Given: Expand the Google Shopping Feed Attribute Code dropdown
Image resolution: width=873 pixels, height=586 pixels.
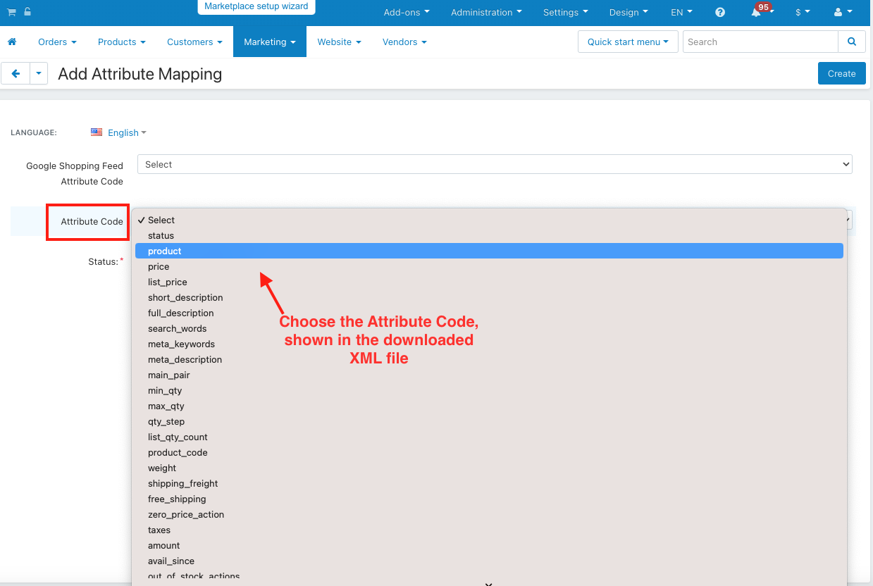Looking at the screenshot, I should coord(495,164).
